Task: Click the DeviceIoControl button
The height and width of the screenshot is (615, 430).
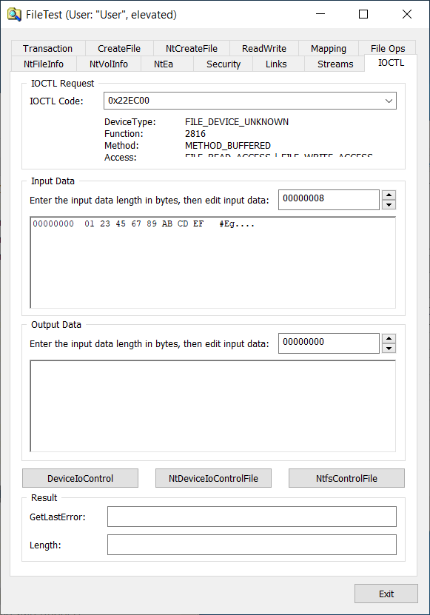Action: 80,478
